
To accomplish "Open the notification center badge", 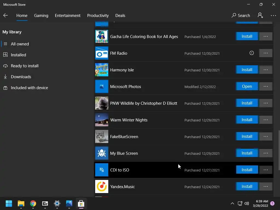I will pos(272,203).
